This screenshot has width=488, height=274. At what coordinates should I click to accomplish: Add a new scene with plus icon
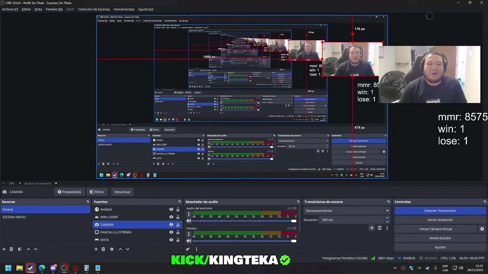tap(4, 249)
